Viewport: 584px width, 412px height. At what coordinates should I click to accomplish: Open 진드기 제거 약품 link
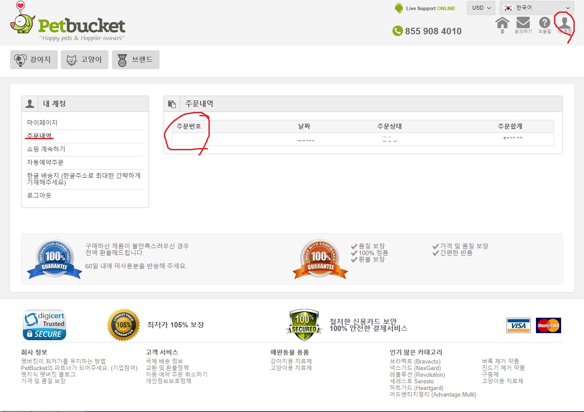point(503,368)
